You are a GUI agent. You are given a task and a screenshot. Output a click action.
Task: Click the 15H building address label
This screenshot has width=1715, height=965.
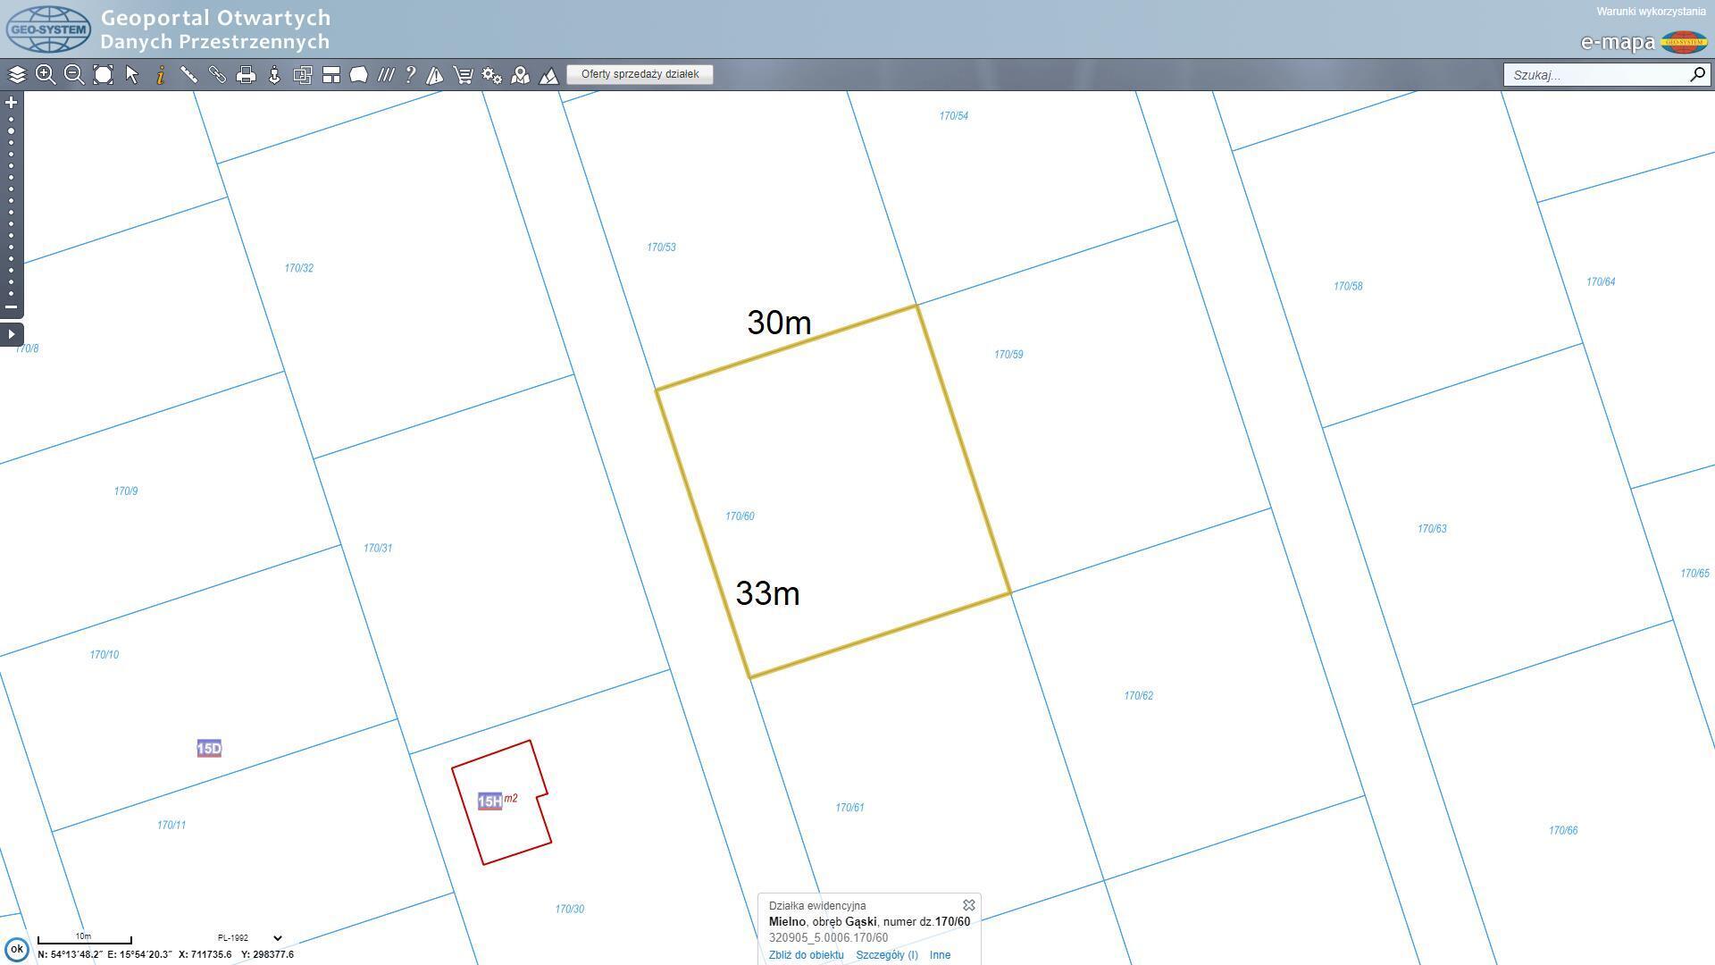coord(489,801)
